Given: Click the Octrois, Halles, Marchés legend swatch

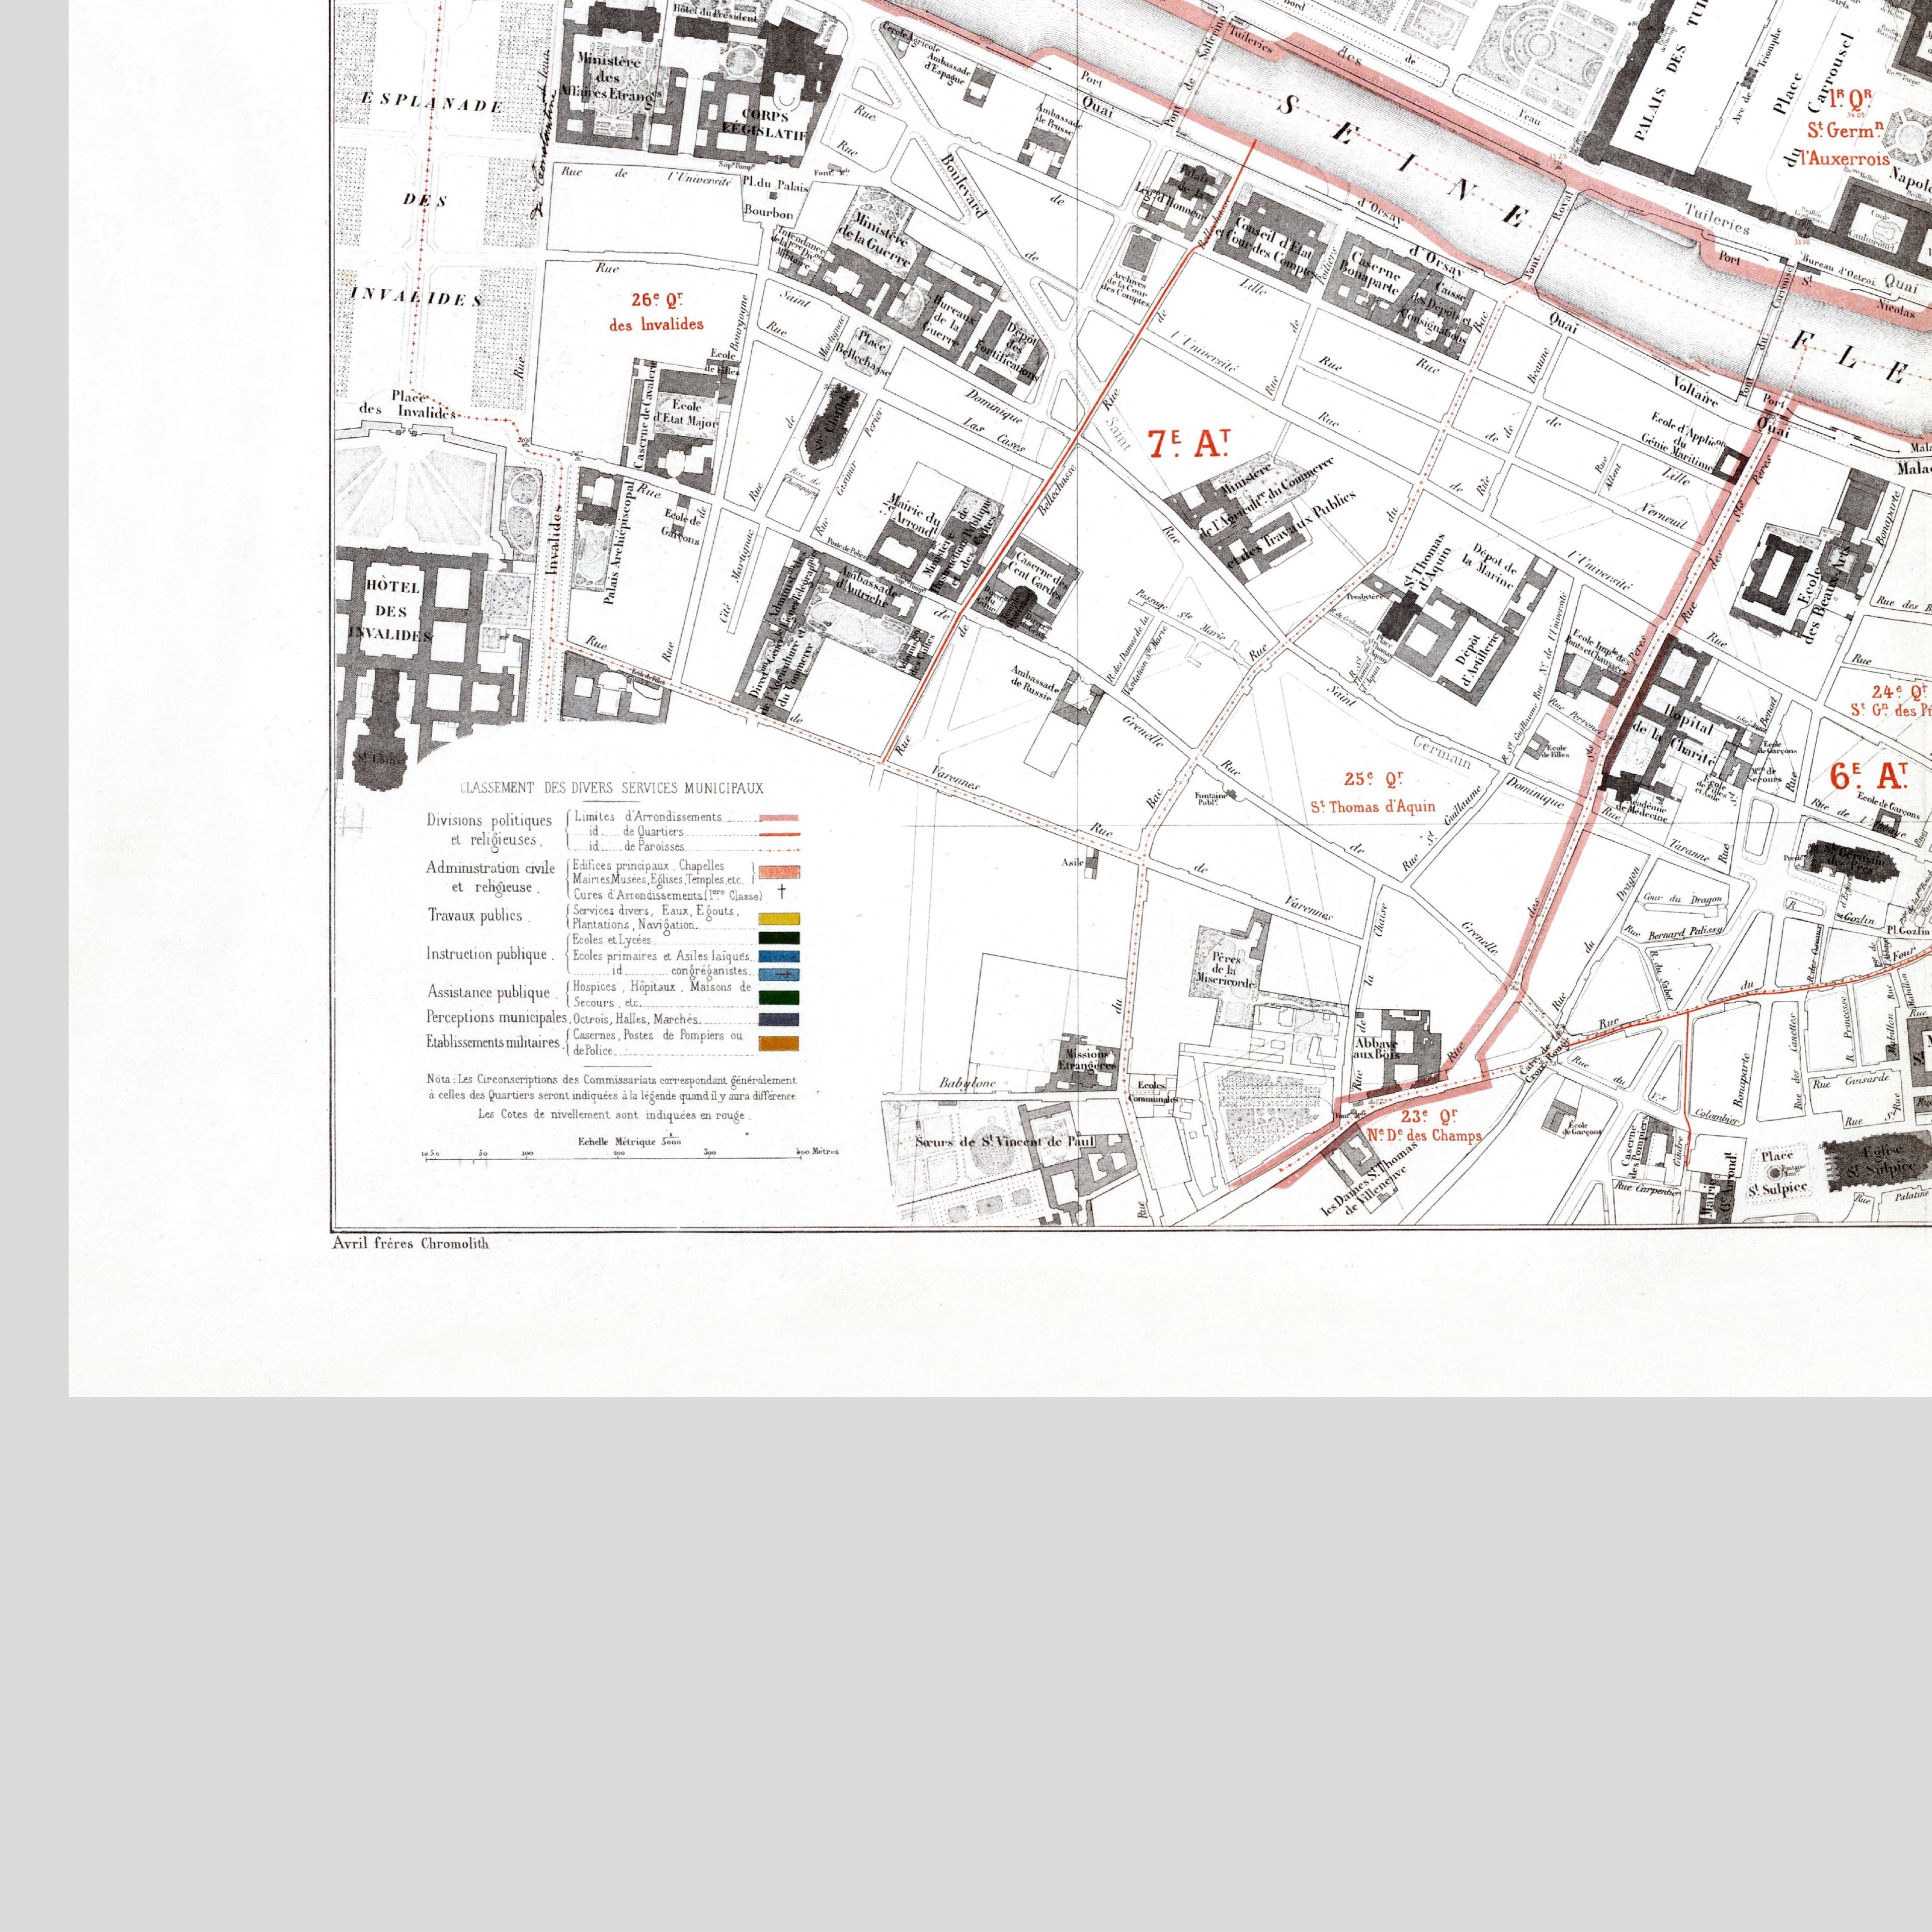Looking at the screenshot, I should (778, 1020).
